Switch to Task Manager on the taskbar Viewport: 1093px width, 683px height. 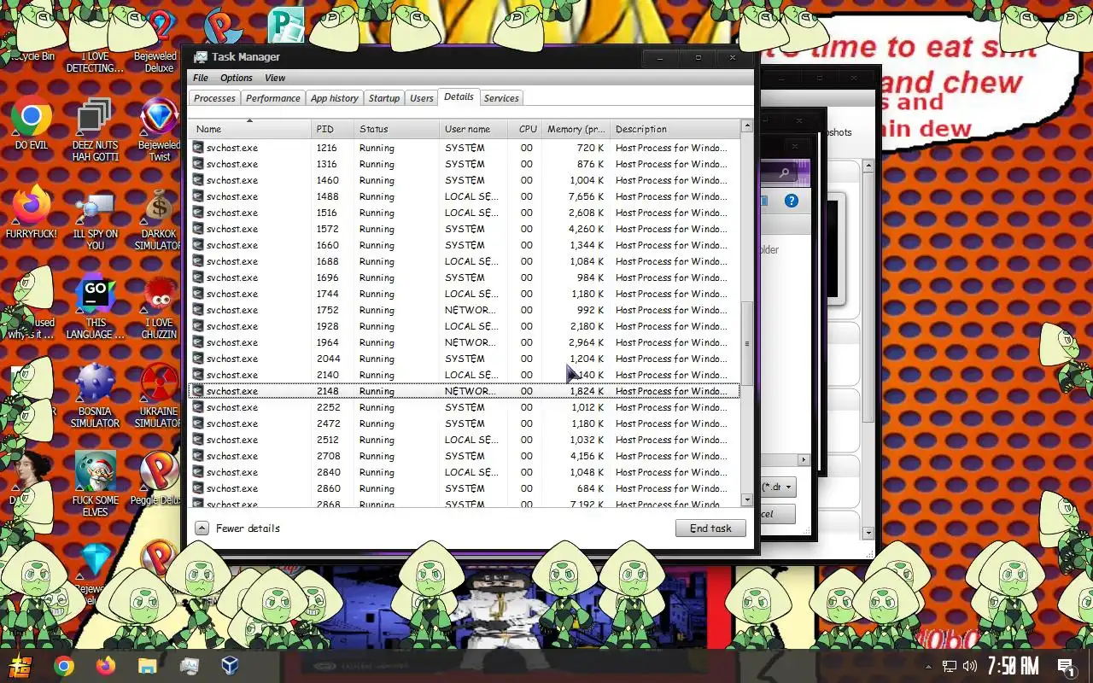click(x=189, y=666)
